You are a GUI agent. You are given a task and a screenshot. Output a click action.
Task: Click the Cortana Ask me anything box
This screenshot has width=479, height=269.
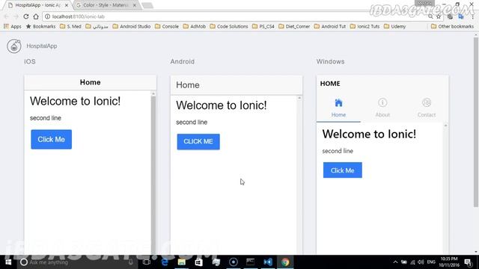(x=76, y=262)
